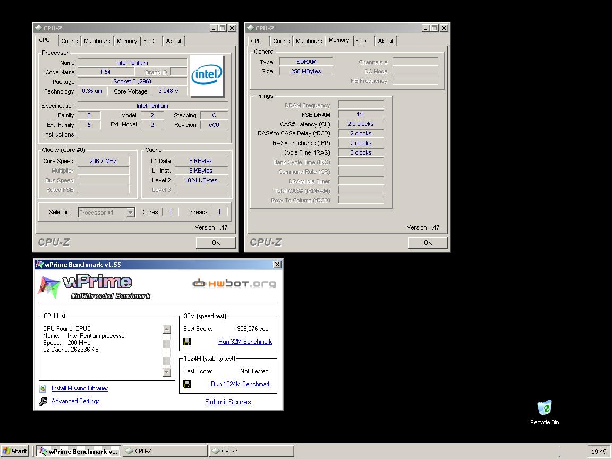Viewport: 612px width, 459px height.
Task: Click the wPrime title bar icon
Action: pos(39,264)
